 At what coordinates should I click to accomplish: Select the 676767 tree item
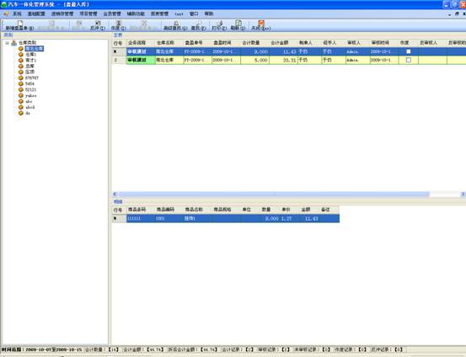coord(32,77)
